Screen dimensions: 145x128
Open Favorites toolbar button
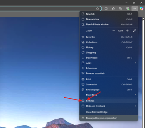pyautogui.click(x=113, y=9)
